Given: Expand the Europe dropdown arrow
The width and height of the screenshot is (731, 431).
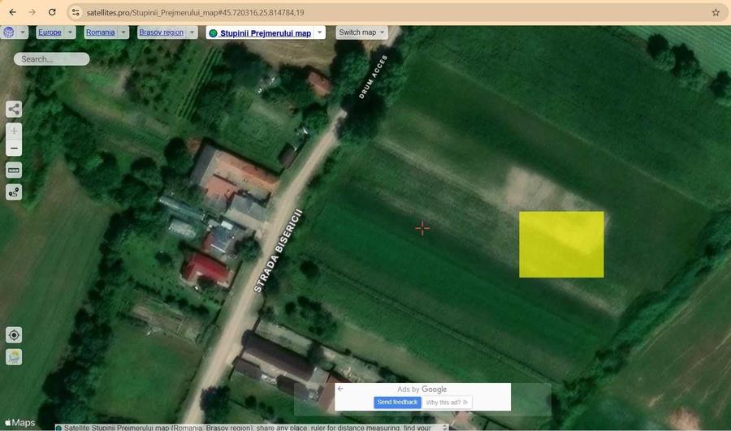Looking at the screenshot, I should 70,32.
